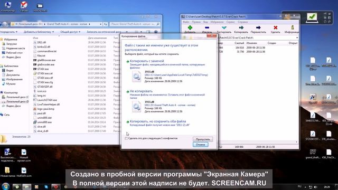Viewport: 338px width, 190px height.
Task: Sort by the Имя column header in Explorer
Action: tap(35, 38)
